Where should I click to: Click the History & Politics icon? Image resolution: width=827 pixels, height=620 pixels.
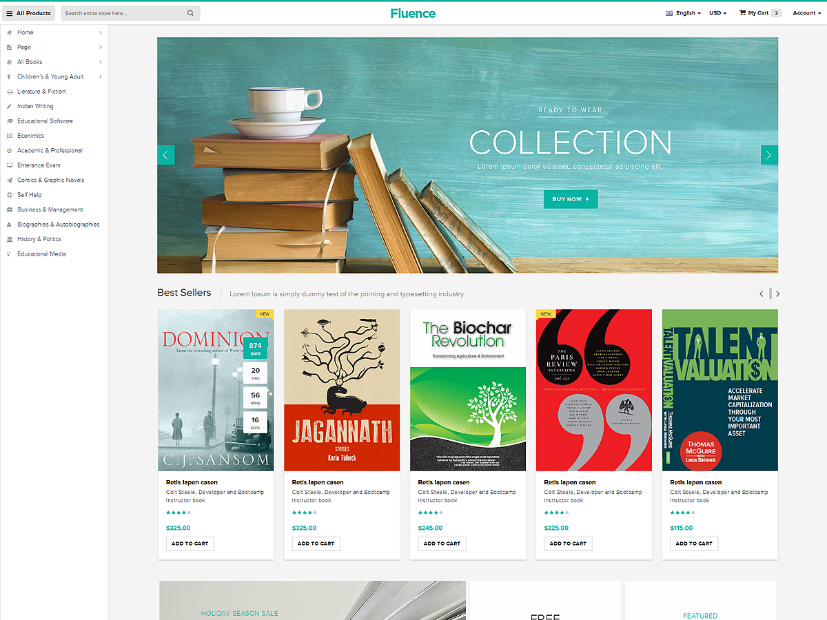(10, 240)
